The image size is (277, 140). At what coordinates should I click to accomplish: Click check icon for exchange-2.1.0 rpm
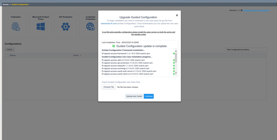click(x=174, y=68)
